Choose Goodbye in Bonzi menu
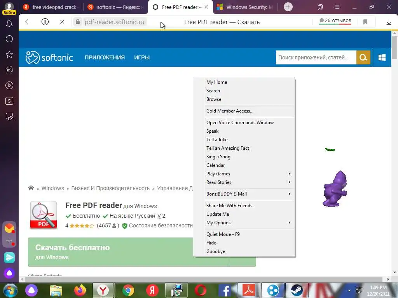The width and height of the screenshot is (398, 298). [249, 251]
